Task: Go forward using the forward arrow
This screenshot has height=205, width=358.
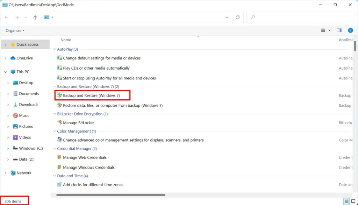Action: 17,17
